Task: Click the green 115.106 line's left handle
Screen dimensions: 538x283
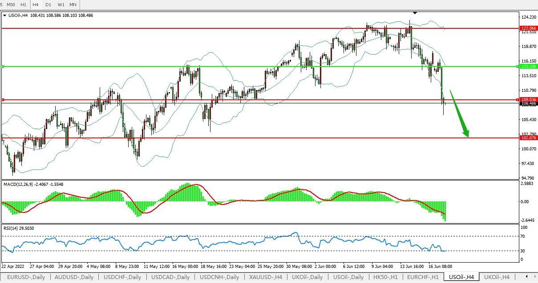Action: coord(3,67)
